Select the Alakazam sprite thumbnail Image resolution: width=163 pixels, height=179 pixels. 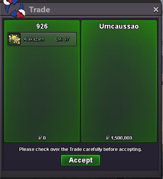point(15,39)
